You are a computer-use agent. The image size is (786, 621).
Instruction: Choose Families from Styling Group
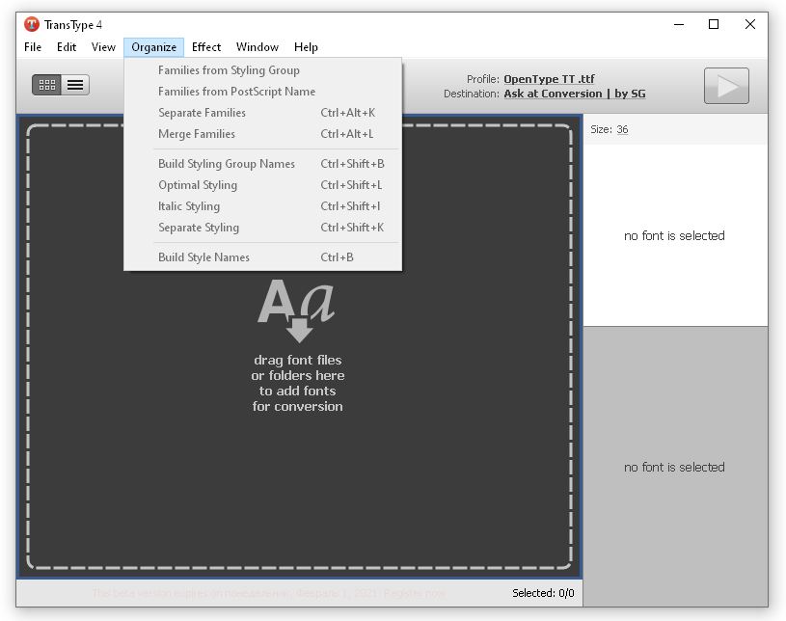[262, 70]
